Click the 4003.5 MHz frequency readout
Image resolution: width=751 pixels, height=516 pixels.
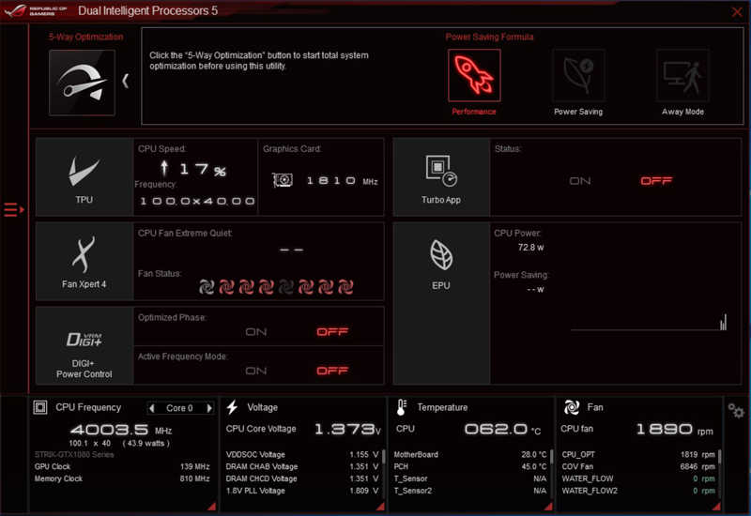(x=121, y=430)
